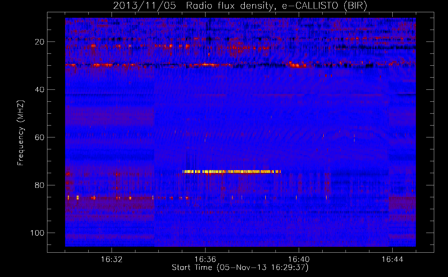
Task: Click the 100 frequency tick label
Action: tap(37, 233)
